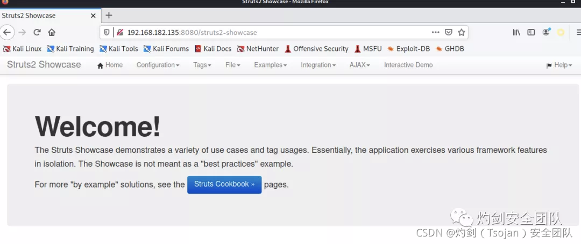Close the Struts2 Showcase tab

[93, 16]
